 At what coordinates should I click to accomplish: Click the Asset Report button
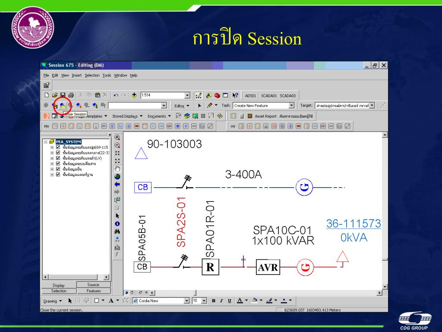point(265,116)
